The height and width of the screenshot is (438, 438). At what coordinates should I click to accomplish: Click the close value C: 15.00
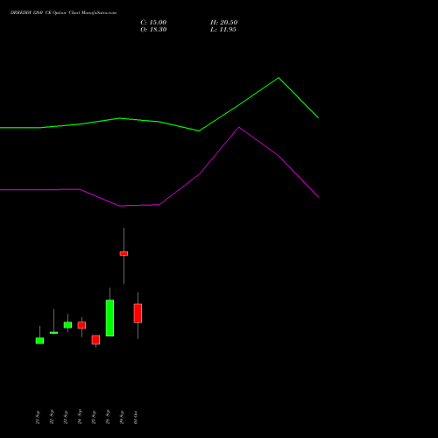tap(153, 23)
